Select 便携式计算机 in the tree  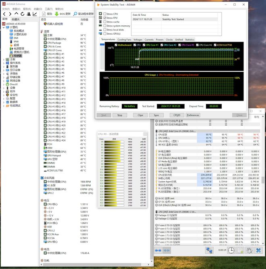tap(21, 52)
